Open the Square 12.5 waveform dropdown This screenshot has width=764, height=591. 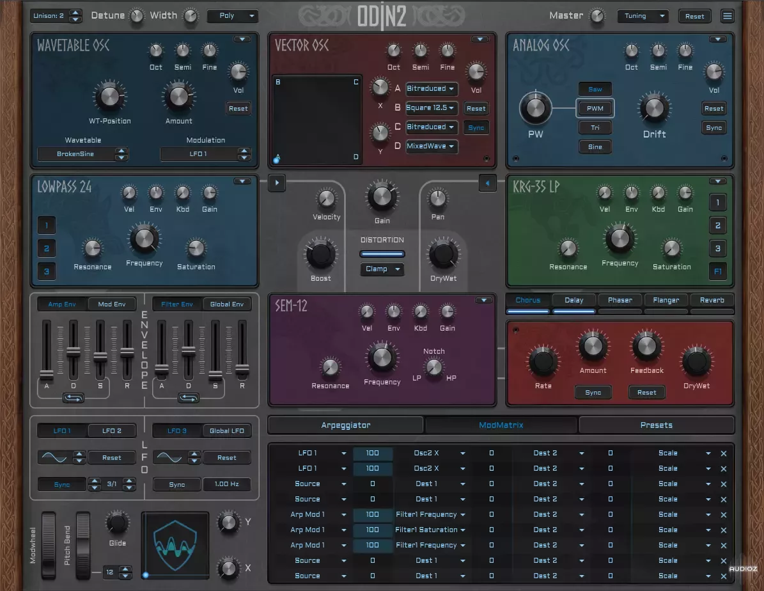[x=431, y=107]
